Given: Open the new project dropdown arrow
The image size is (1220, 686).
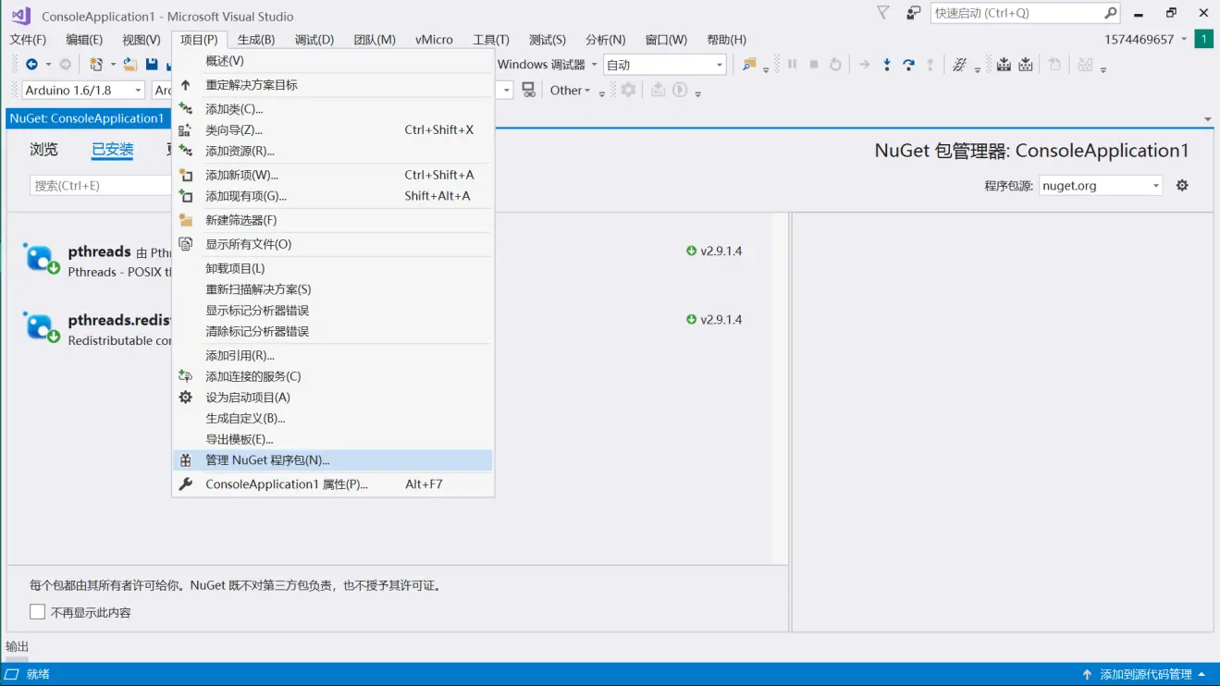Looking at the screenshot, I should click(x=113, y=65).
